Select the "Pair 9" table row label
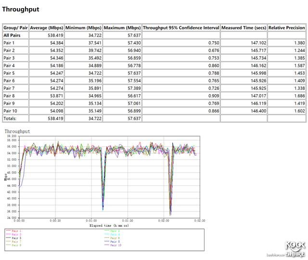Image resolution: width=308 pixels, height=260 pixels. (x=9, y=103)
